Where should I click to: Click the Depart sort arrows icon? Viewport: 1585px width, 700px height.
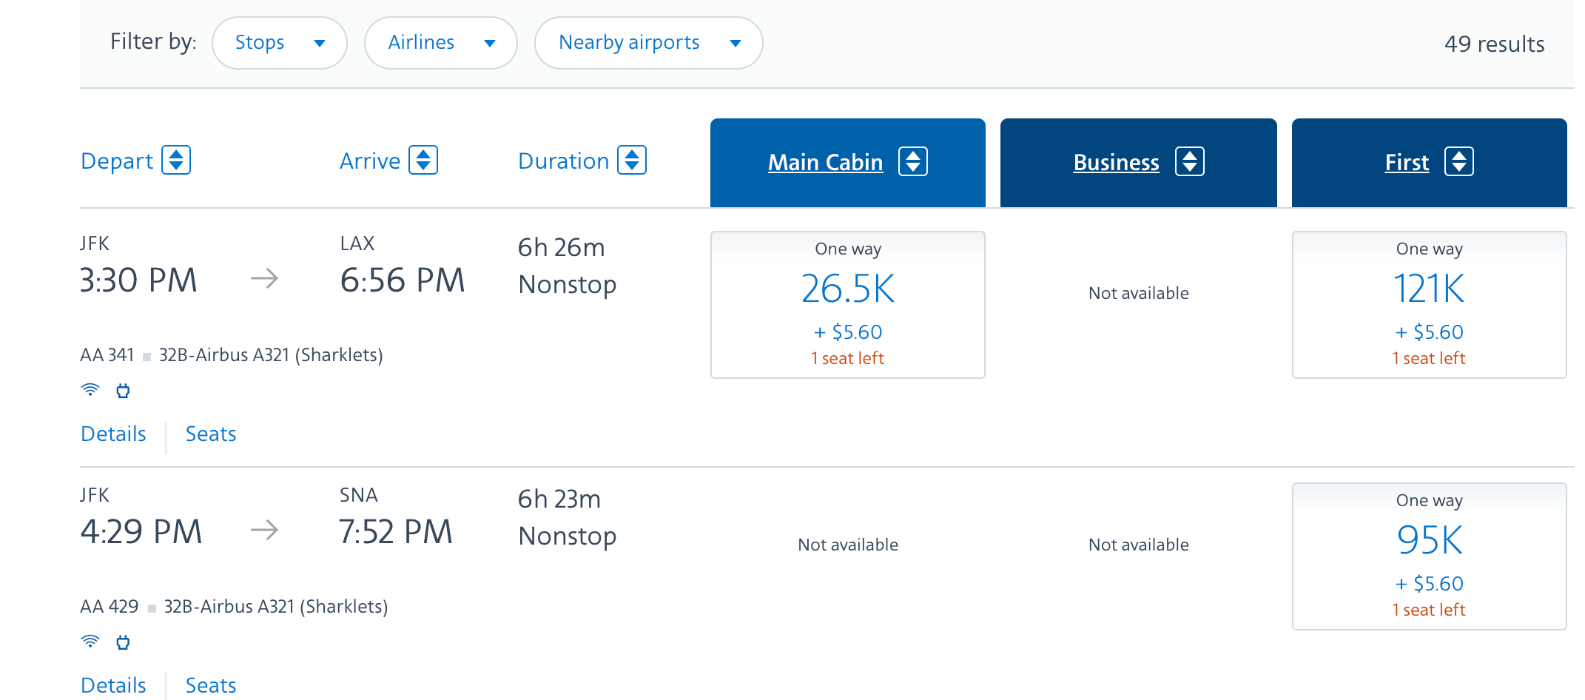[x=176, y=161]
